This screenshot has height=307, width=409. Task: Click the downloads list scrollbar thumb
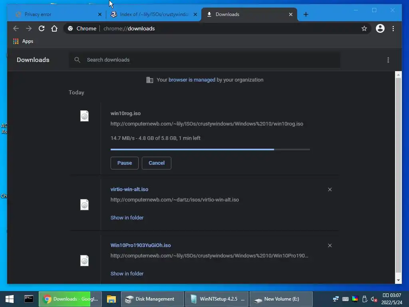398,175
